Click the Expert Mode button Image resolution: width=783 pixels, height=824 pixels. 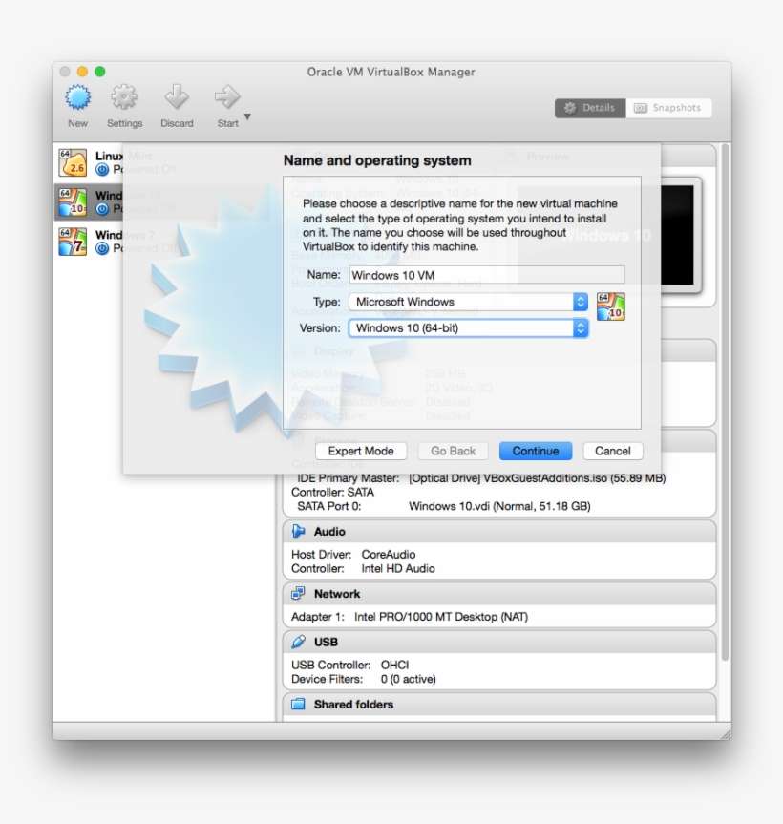click(361, 451)
